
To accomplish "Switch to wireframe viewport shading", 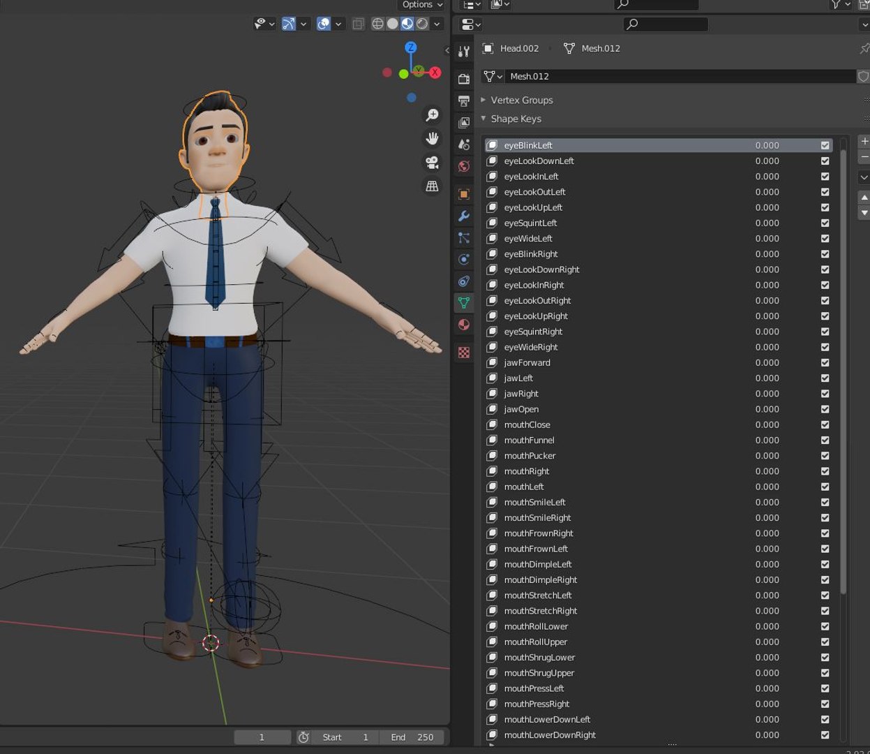I will (x=377, y=24).
